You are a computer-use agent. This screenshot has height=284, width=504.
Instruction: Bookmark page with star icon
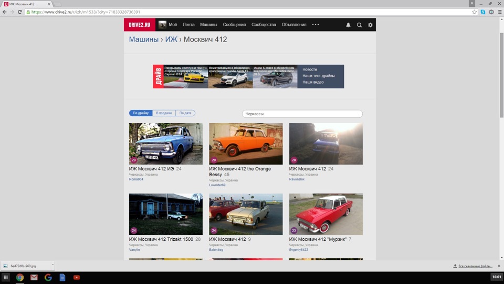coord(475,12)
